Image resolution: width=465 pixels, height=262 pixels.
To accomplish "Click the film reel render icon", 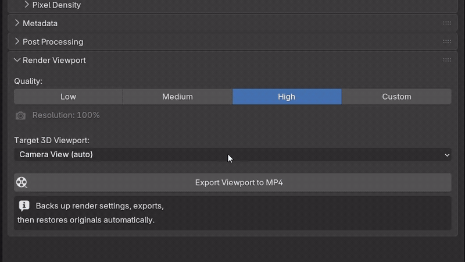I will point(22,182).
